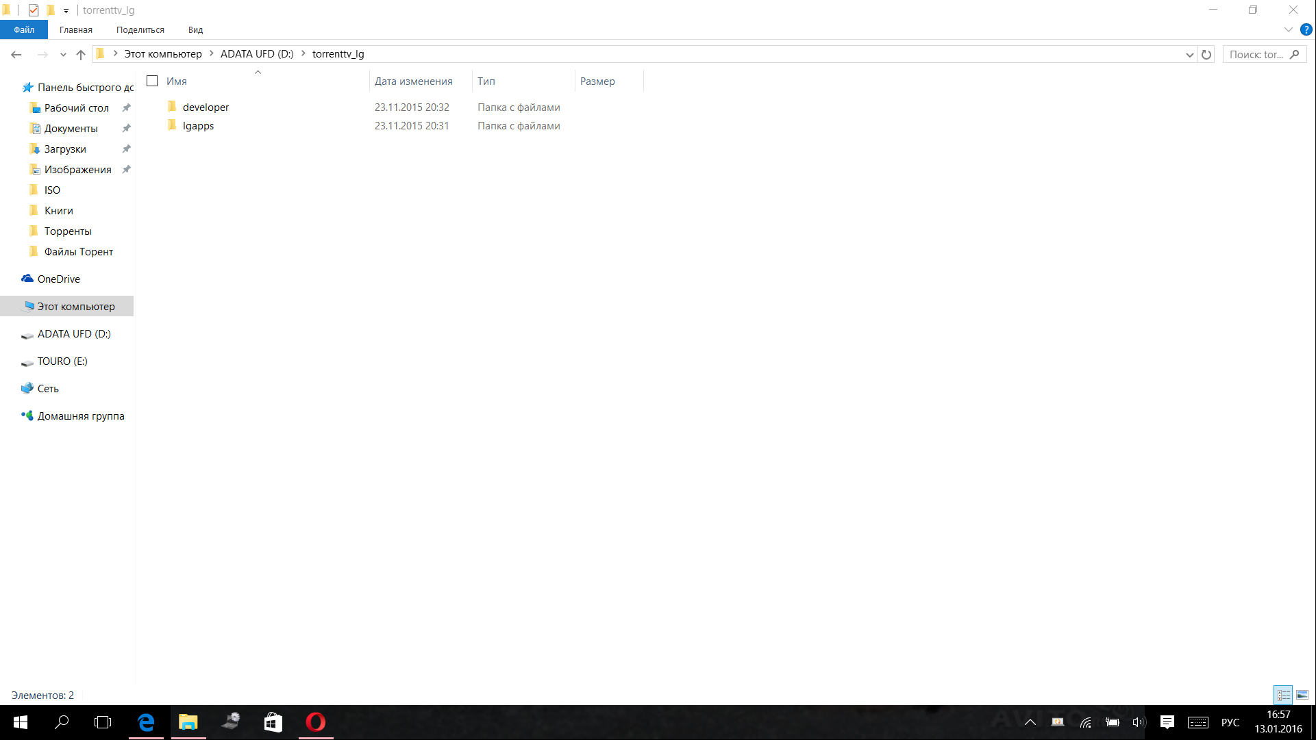Refresh the current folder view
Screen dimensions: 1316x740
tap(1206, 55)
